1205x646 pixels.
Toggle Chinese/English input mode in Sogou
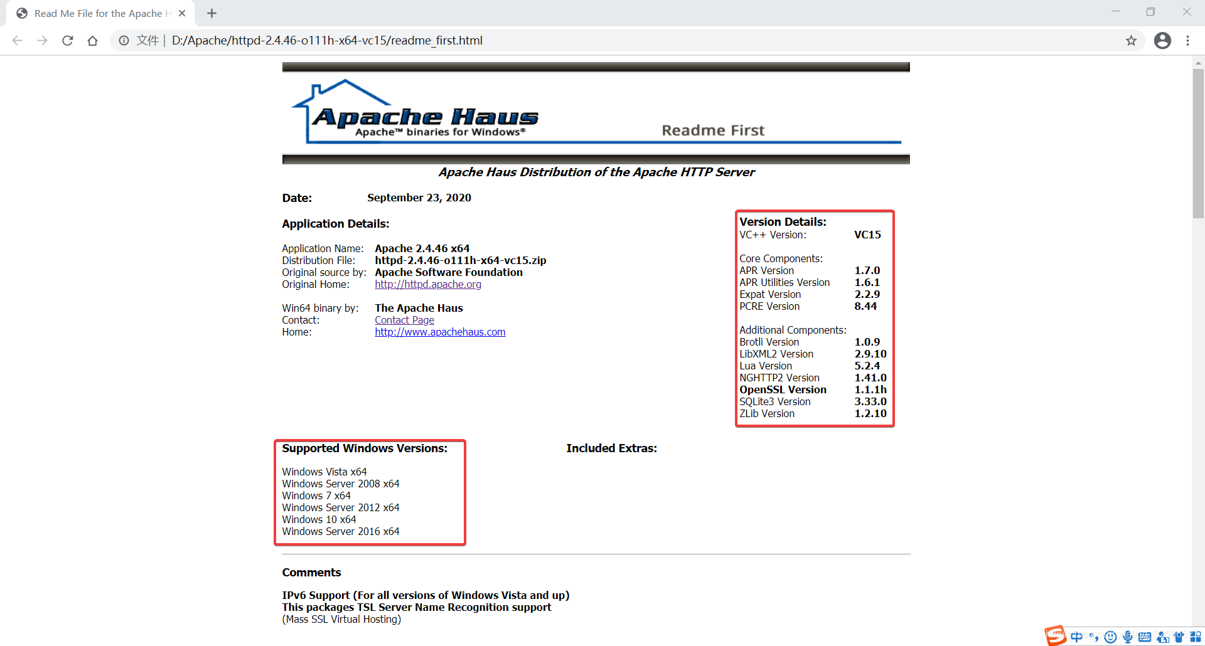(x=1076, y=636)
